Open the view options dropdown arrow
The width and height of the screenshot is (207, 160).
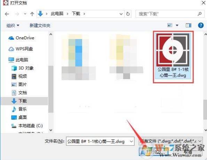(x=177, y=25)
